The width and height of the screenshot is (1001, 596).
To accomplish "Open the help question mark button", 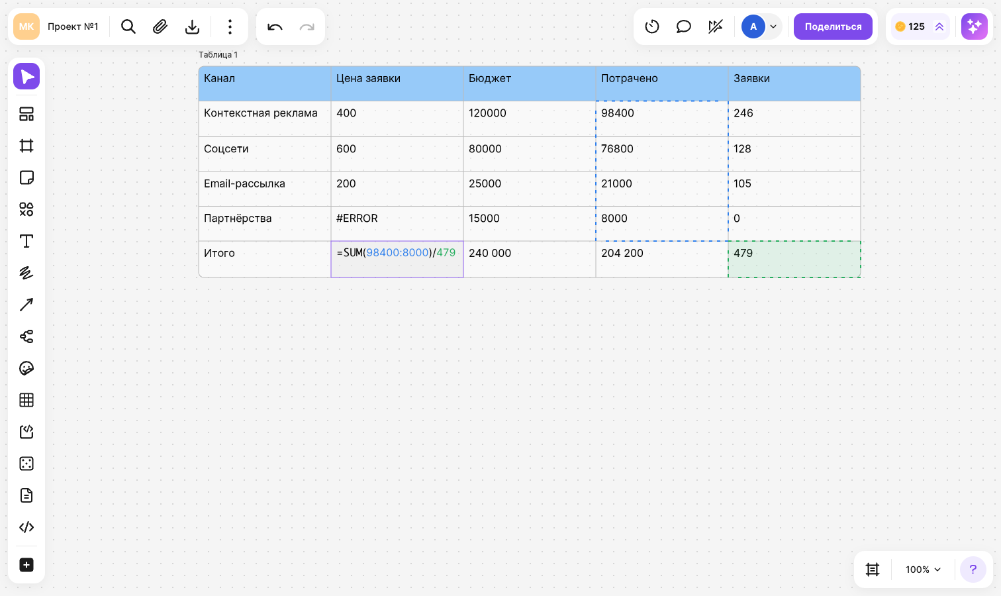I will click(973, 570).
